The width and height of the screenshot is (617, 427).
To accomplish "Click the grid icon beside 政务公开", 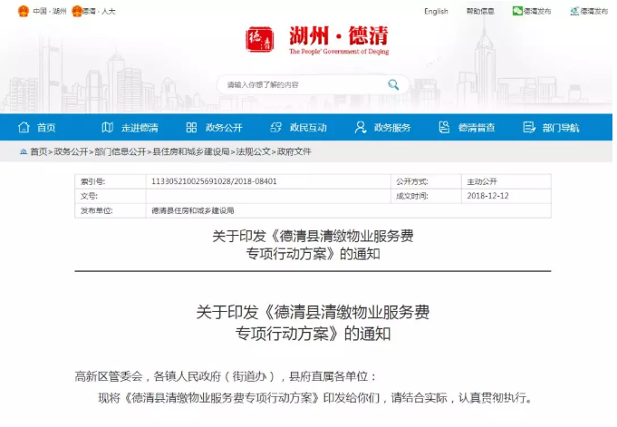I will point(191,127).
